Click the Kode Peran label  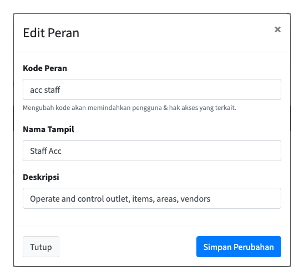45,68
